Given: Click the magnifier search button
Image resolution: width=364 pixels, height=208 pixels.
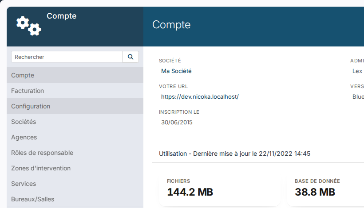Looking at the screenshot, I should (x=131, y=57).
